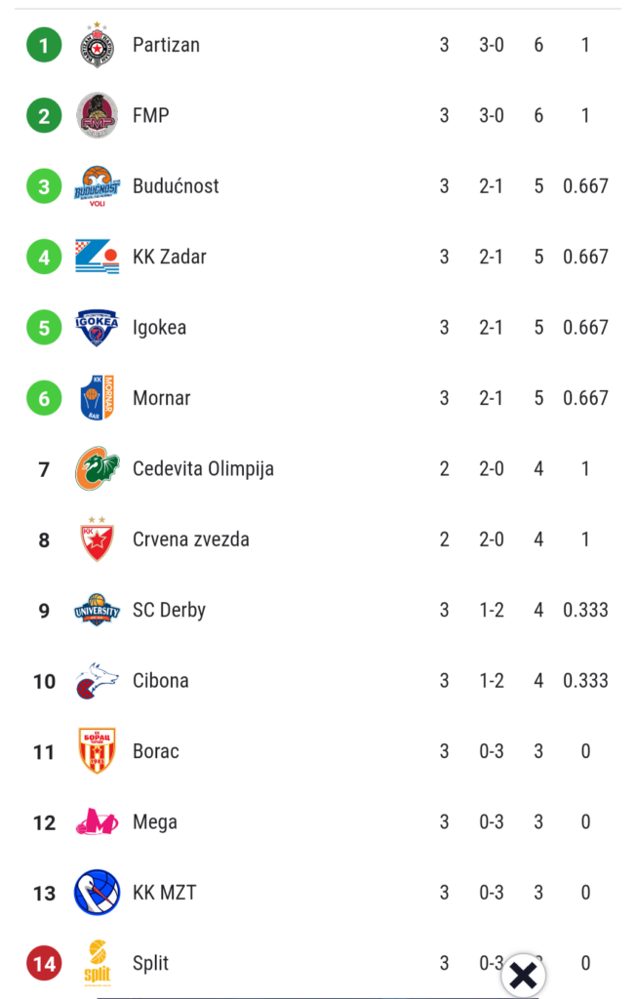Click the yellow Split logo
The image size is (636, 999).
97,963
